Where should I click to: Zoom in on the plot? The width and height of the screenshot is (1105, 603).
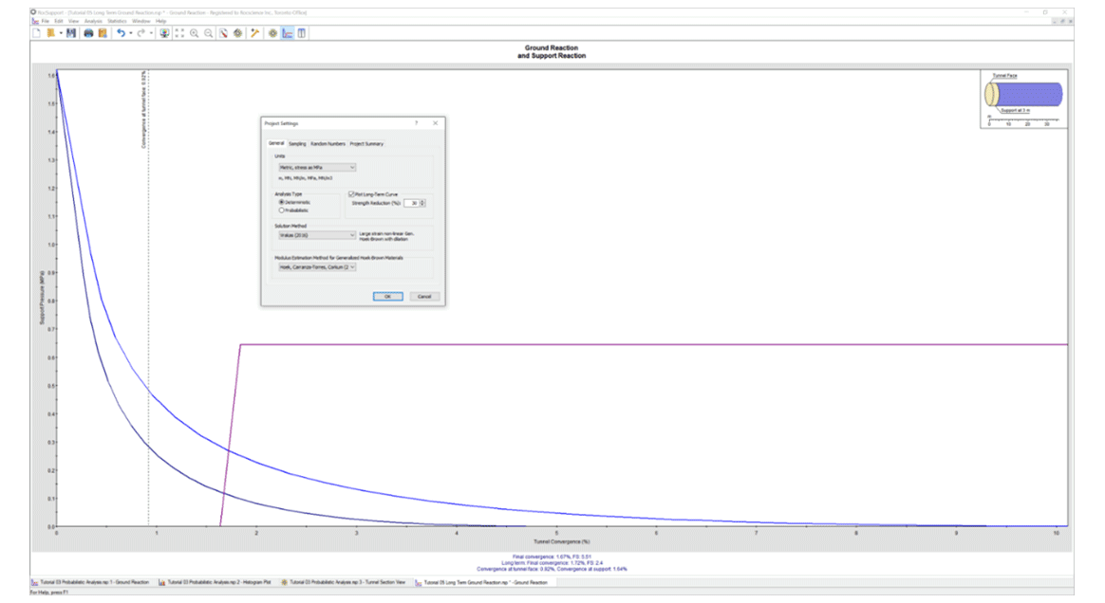[194, 33]
